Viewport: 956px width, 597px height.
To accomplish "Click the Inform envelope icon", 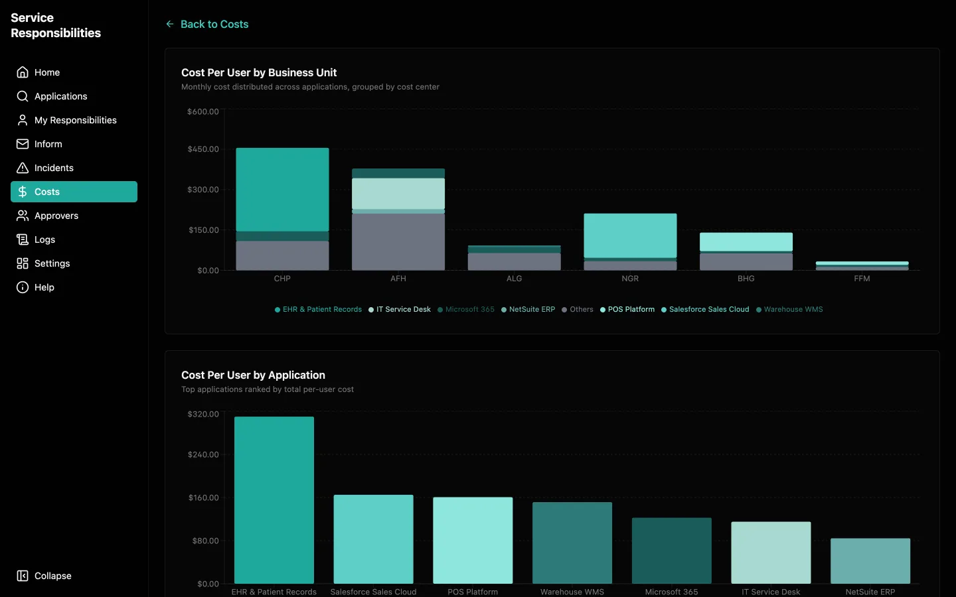I will tap(23, 144).
